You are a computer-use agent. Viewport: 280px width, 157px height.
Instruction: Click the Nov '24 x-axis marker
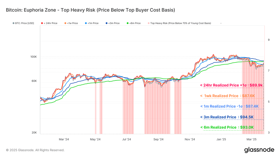click(x=190, y=139)
